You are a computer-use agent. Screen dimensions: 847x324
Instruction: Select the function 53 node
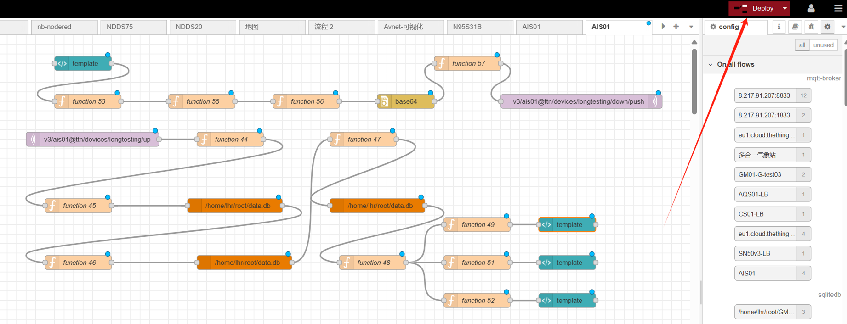[x=87, y=101]
